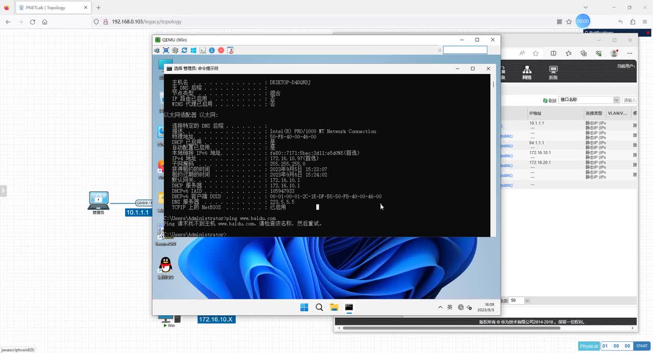Click the QEMU toolbar text input box
The height and width of the screenshot is (353, 653).
465,50
